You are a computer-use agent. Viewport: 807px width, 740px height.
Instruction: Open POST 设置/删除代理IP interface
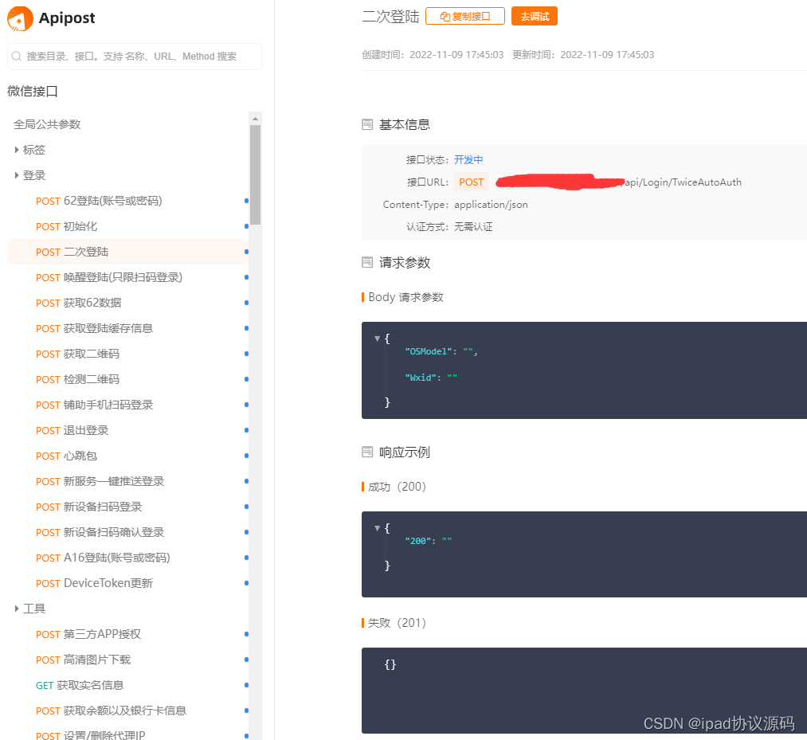[x=127, y=734]
